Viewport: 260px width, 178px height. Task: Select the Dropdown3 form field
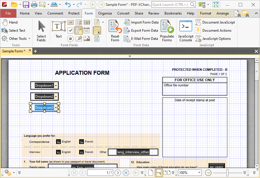(44, 108)
